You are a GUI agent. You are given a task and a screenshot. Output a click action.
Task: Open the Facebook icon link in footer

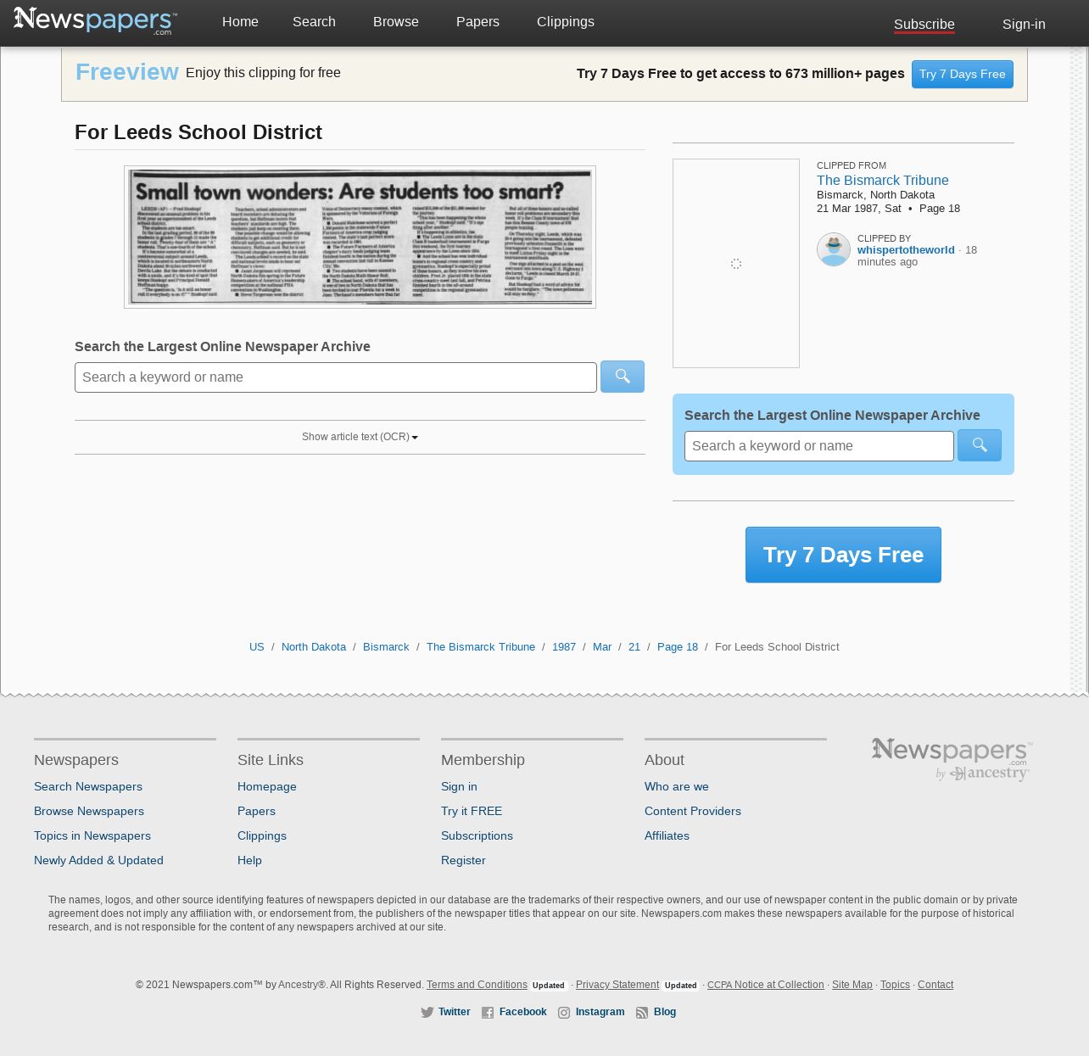pos(488,1012)
